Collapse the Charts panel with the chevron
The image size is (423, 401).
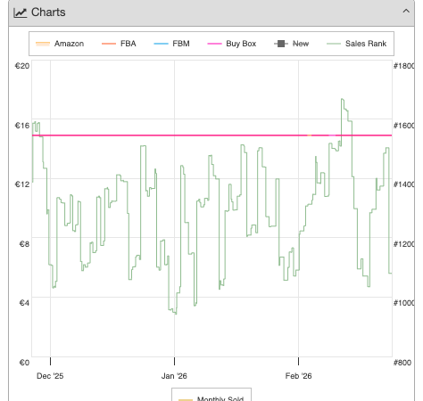pos(406,12)
